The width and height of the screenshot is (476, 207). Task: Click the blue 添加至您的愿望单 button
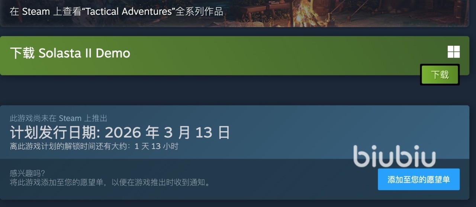click(419, 179)
